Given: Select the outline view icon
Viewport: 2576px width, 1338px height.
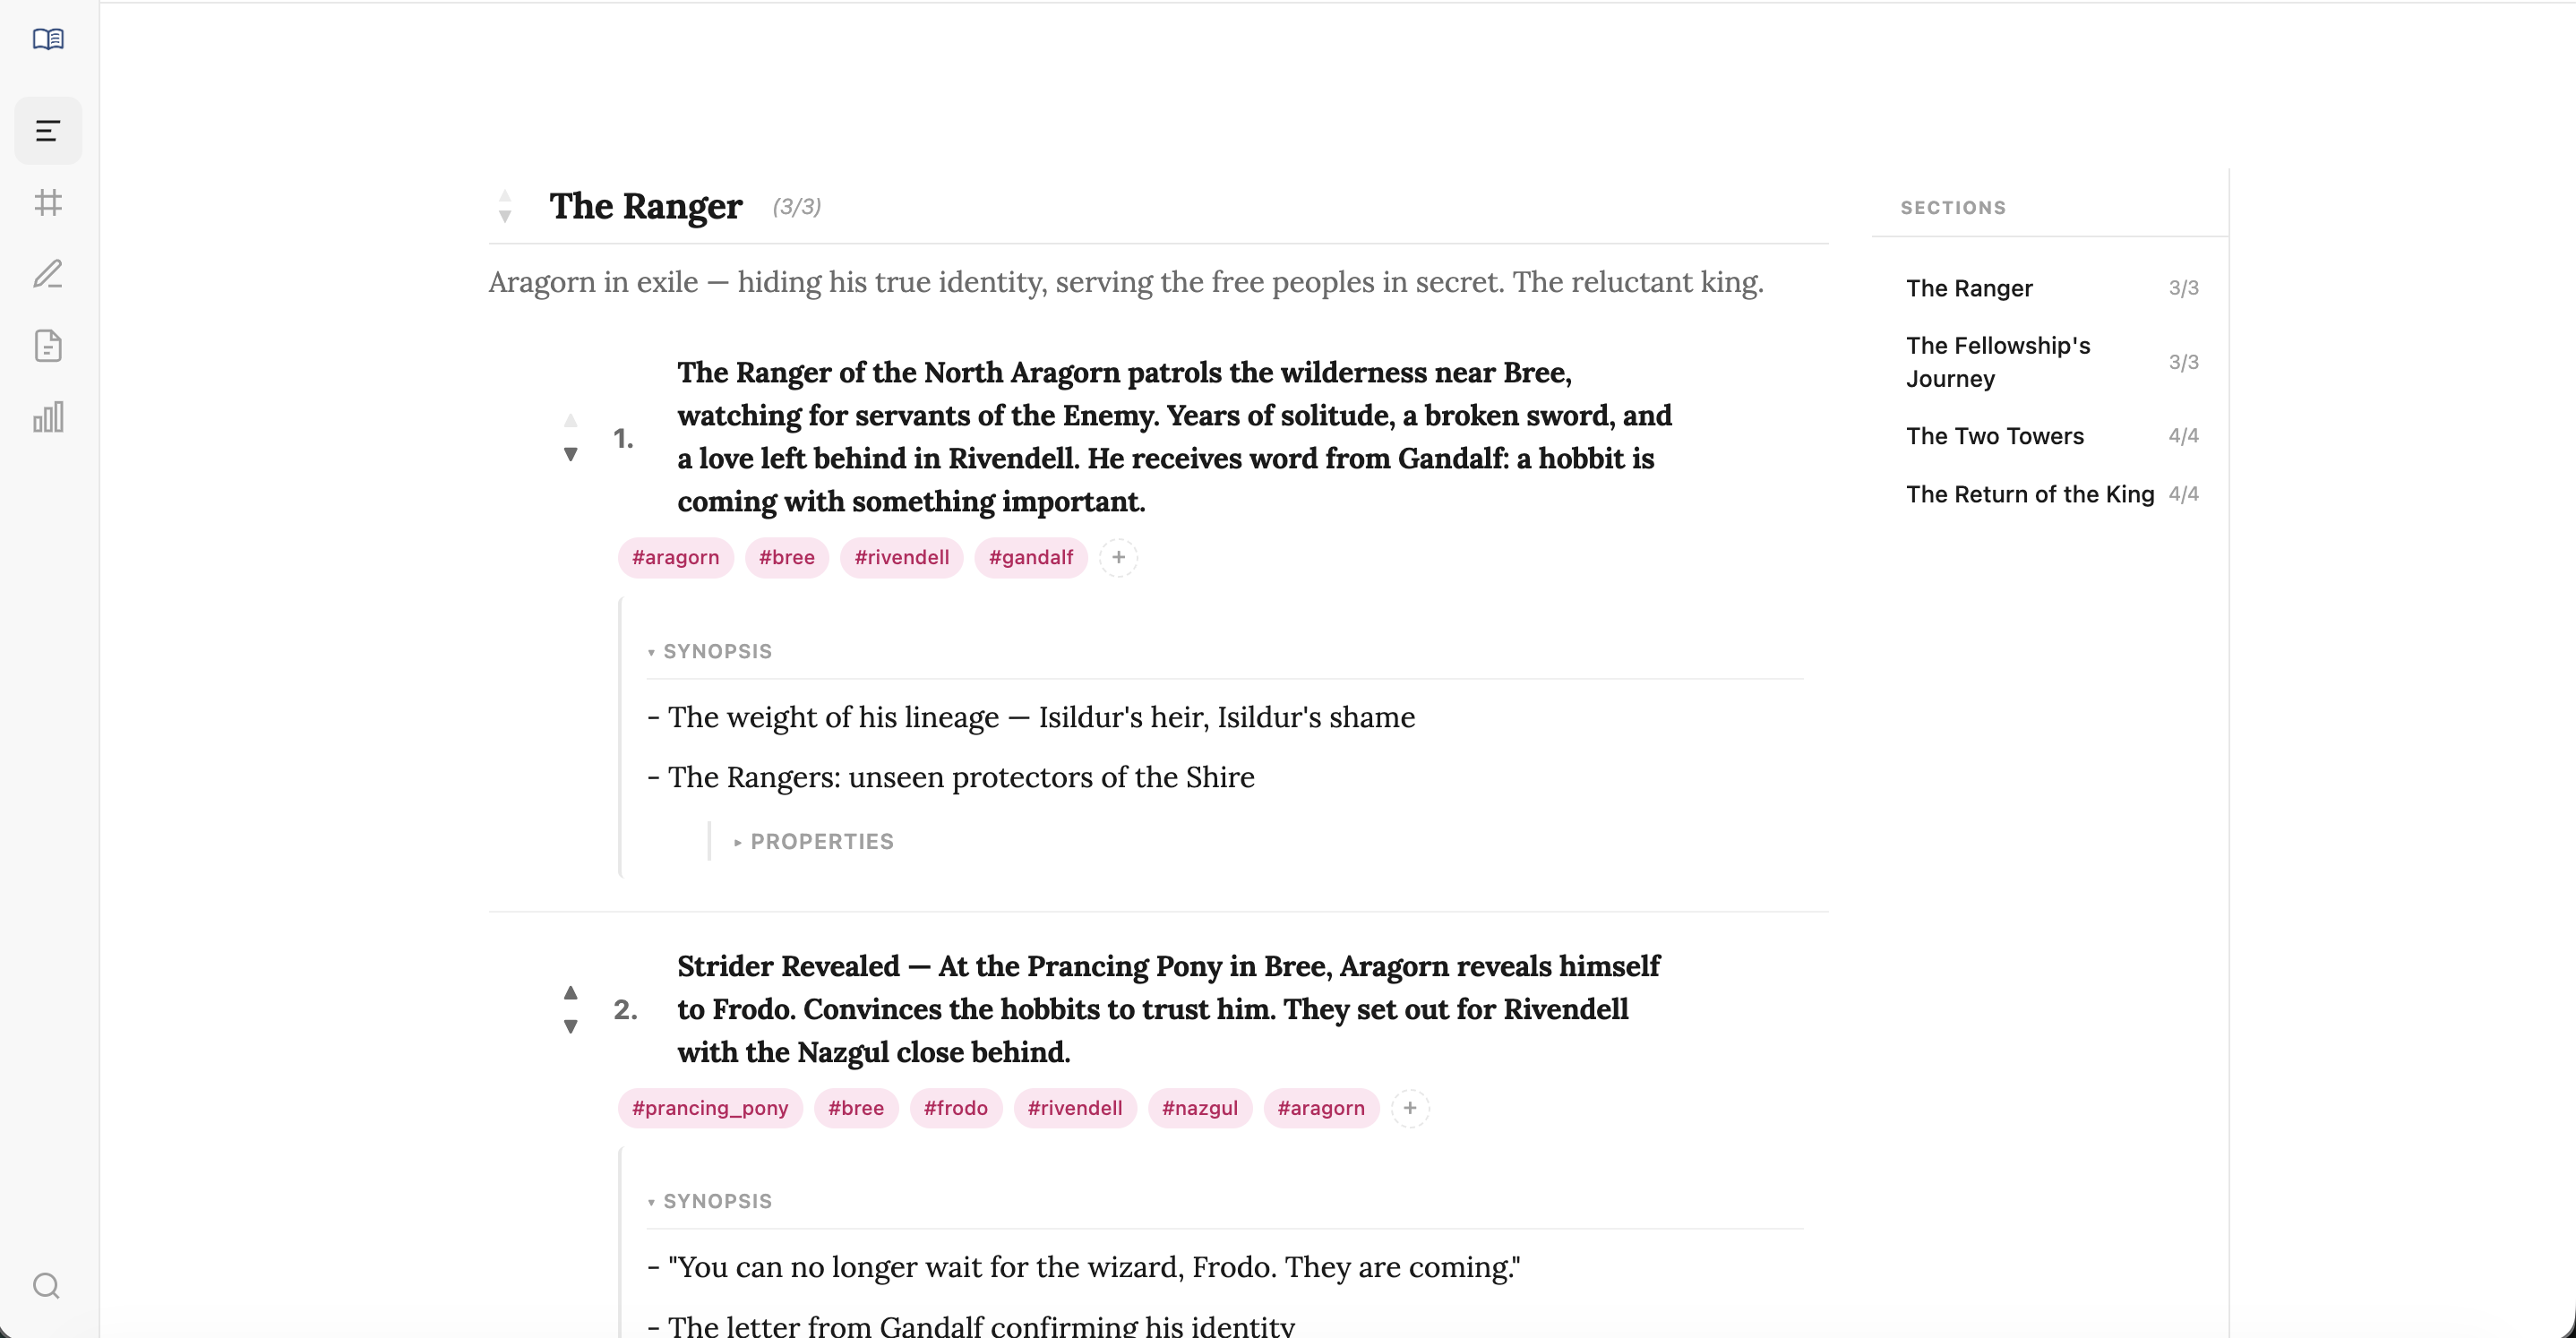Looking at the screenshot, I should (47, 130).
